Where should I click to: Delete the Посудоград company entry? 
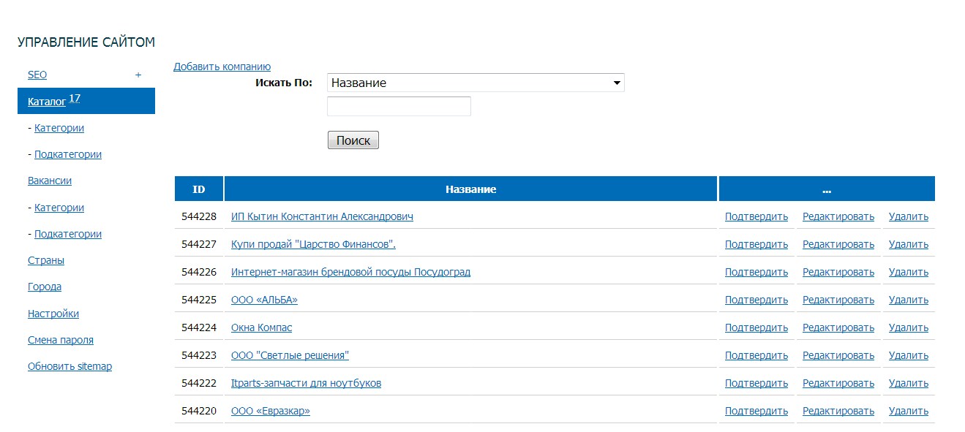(909, 272)
